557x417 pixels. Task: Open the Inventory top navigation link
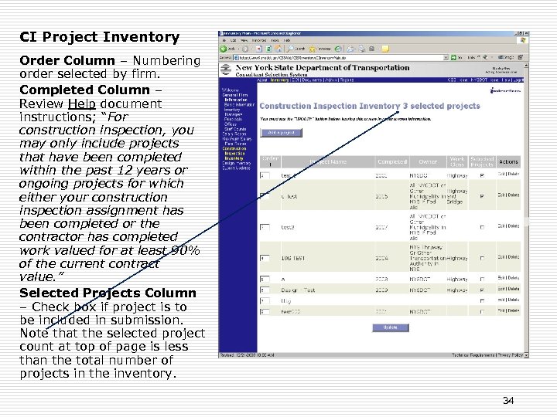[279, 80]
